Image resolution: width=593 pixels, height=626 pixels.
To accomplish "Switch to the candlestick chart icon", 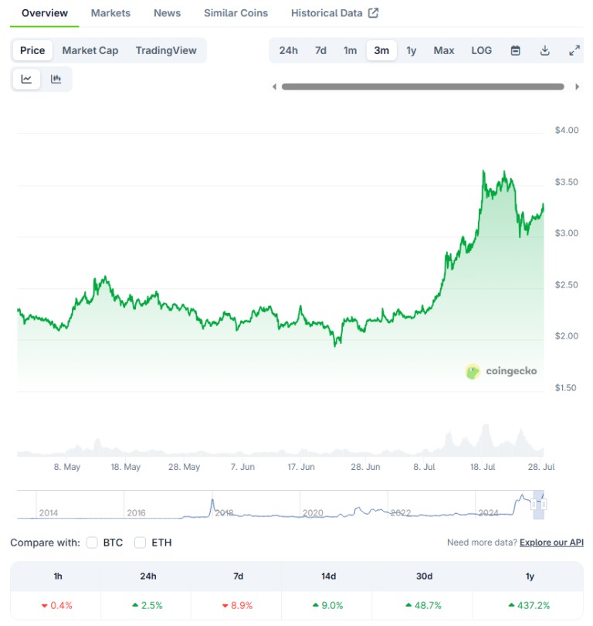I will pyautogui.click(x=55, y=78).
